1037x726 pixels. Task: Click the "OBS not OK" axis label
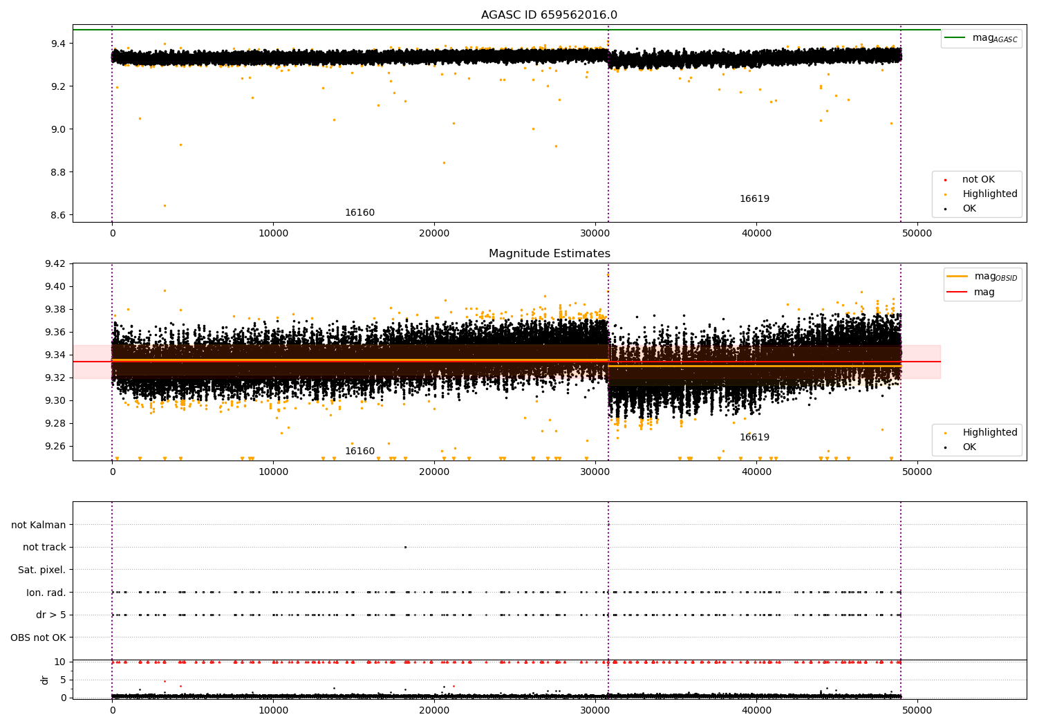pyautogui.click(x=39, y=637)
